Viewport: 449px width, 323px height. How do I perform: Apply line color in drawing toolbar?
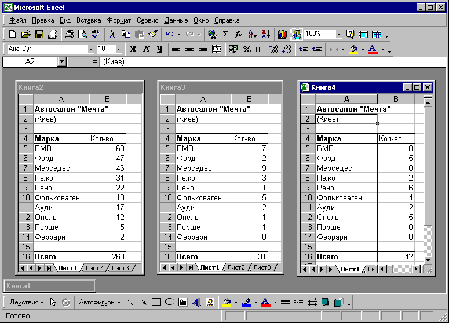(246, 302)
